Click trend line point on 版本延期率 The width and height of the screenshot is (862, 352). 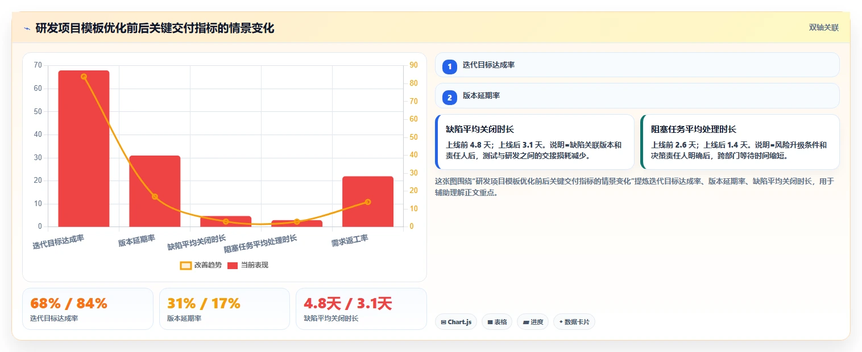click(x=155, y=196)
